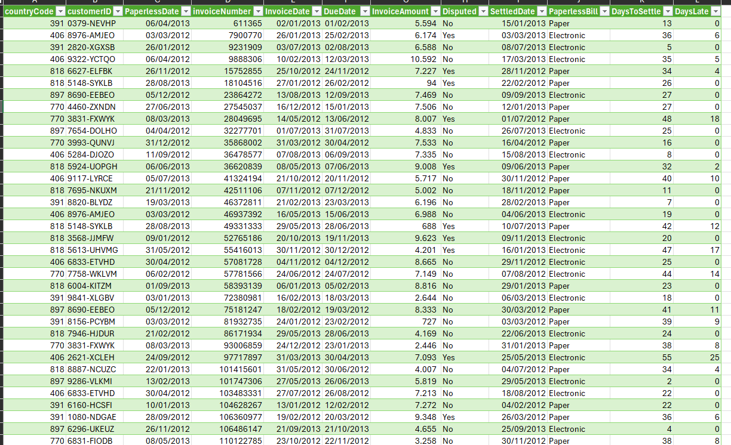Open the DaysToSettle filter icon
This screenshot has height=445, width=731.
[x=668, y=11]
